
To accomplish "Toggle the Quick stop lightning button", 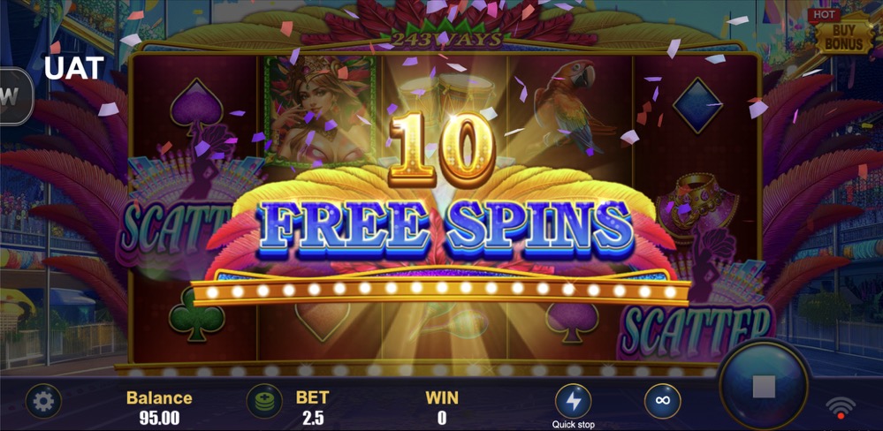I will 573,401.
